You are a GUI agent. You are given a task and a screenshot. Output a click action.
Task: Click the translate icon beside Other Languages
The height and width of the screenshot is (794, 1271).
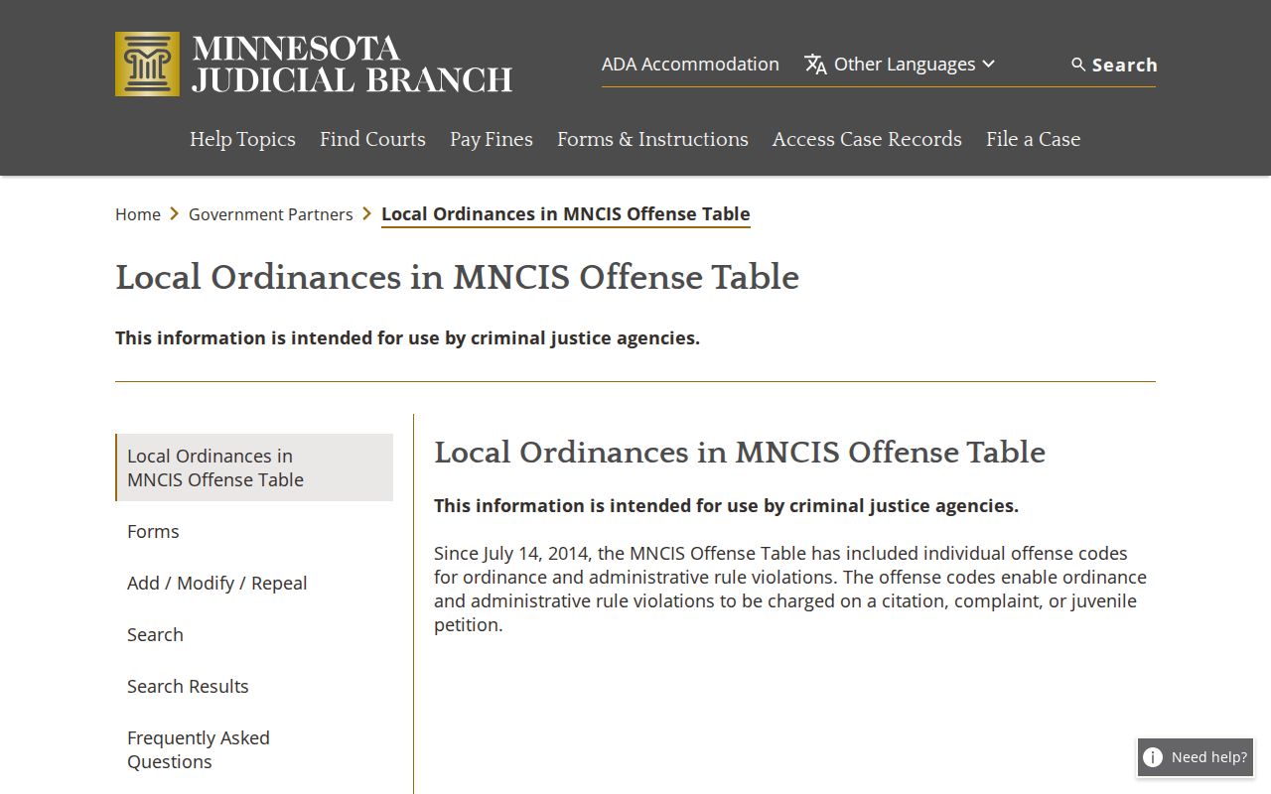point(815,65)
